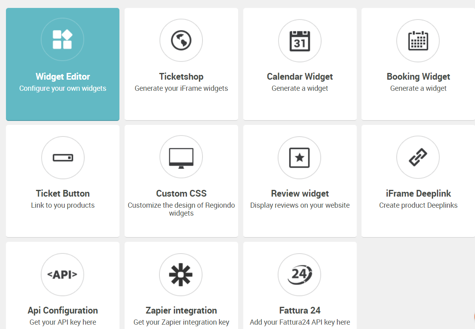Click 'Add your Fattura24 API key here'
The height and width of the screenshot is (329, 475).
[x=300, y=322]
